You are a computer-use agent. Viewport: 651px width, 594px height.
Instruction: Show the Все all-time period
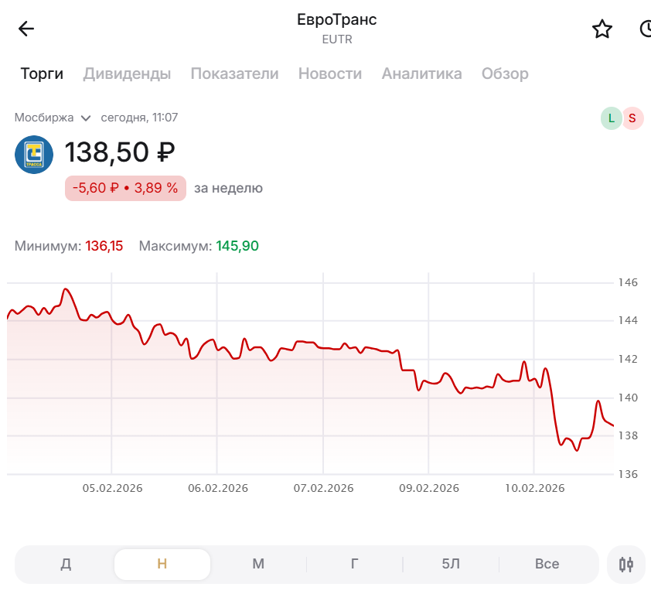click(547, 564)
